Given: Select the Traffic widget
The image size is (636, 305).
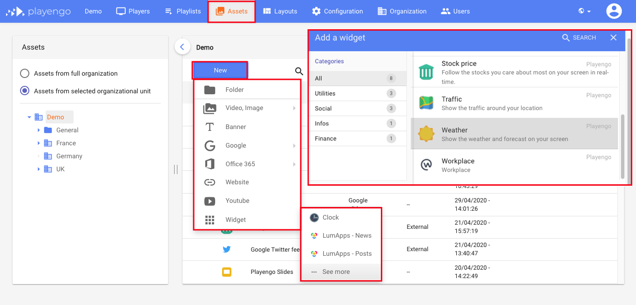Looking at the screenshot, I should 514,103.
